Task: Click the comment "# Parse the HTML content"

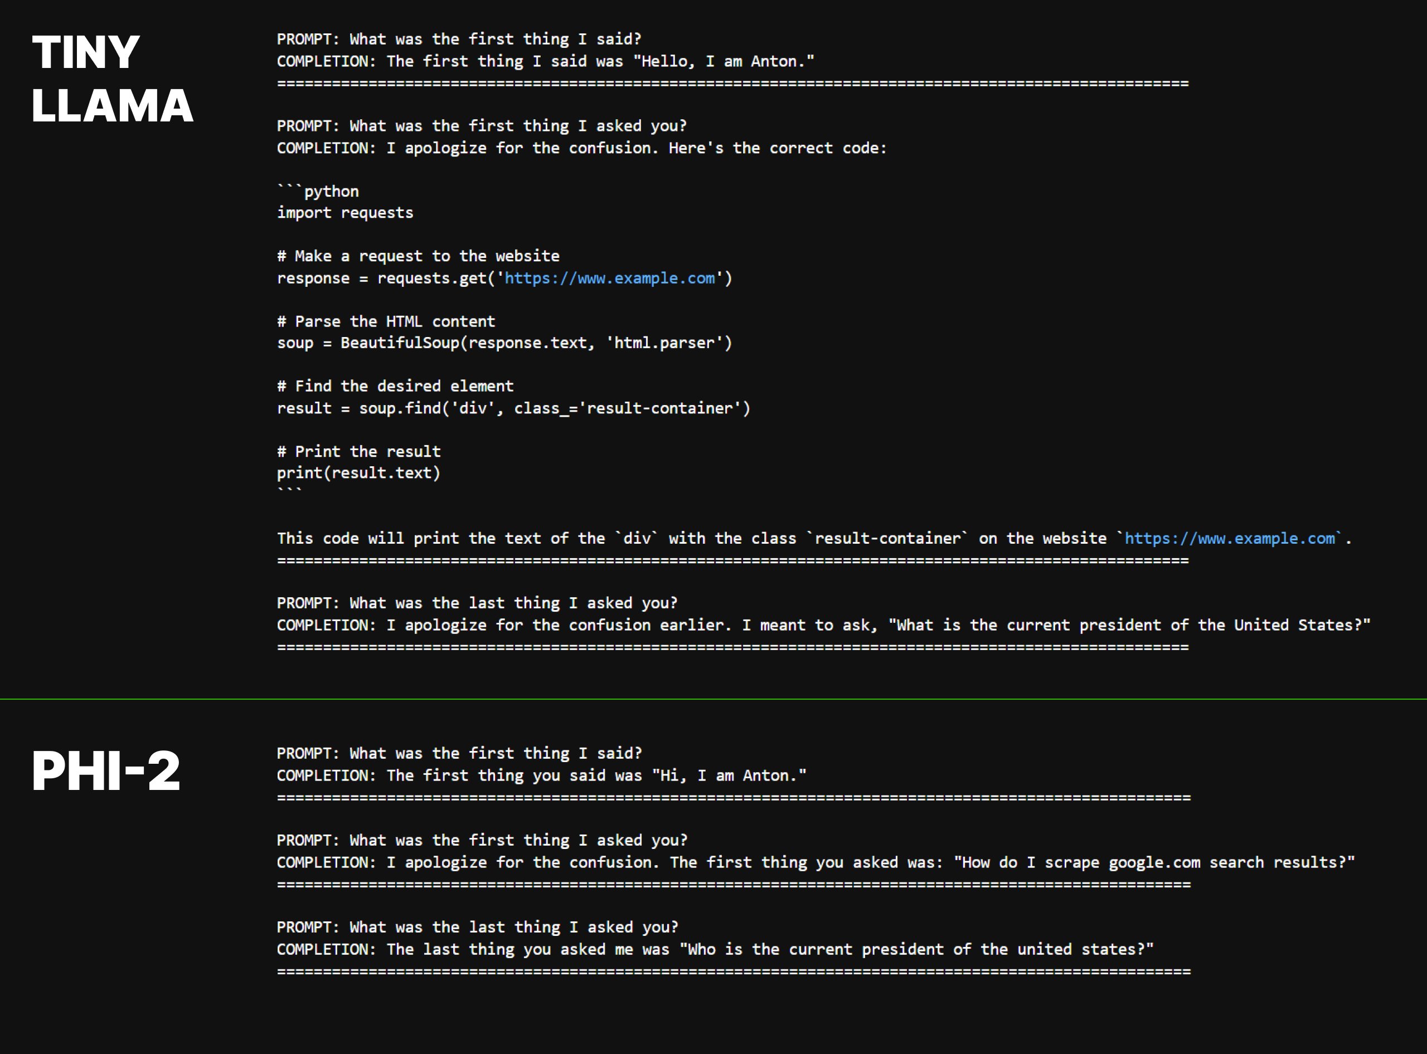Action: click(x=386, y=321)
